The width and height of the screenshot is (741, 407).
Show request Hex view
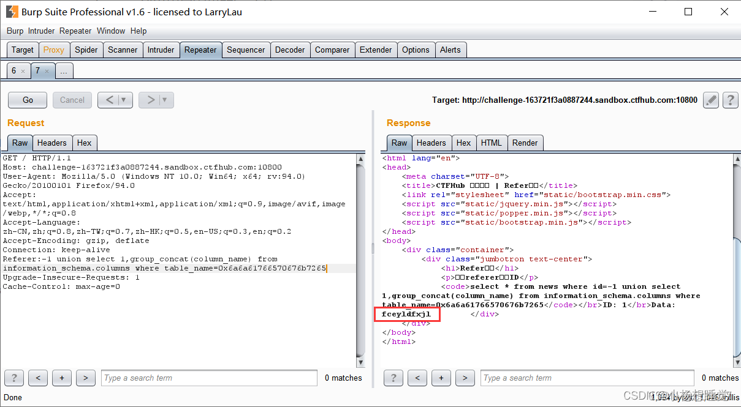tap(85, 143)
